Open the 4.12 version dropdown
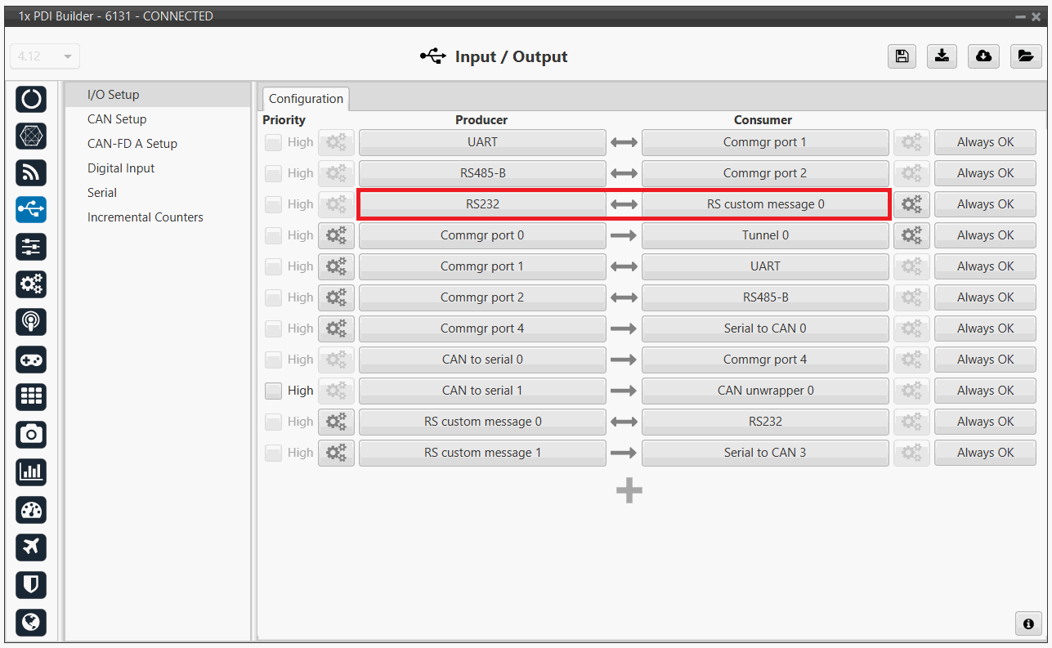The width and height of the screenshot is (1052, 648). click(x=45, y=56)
